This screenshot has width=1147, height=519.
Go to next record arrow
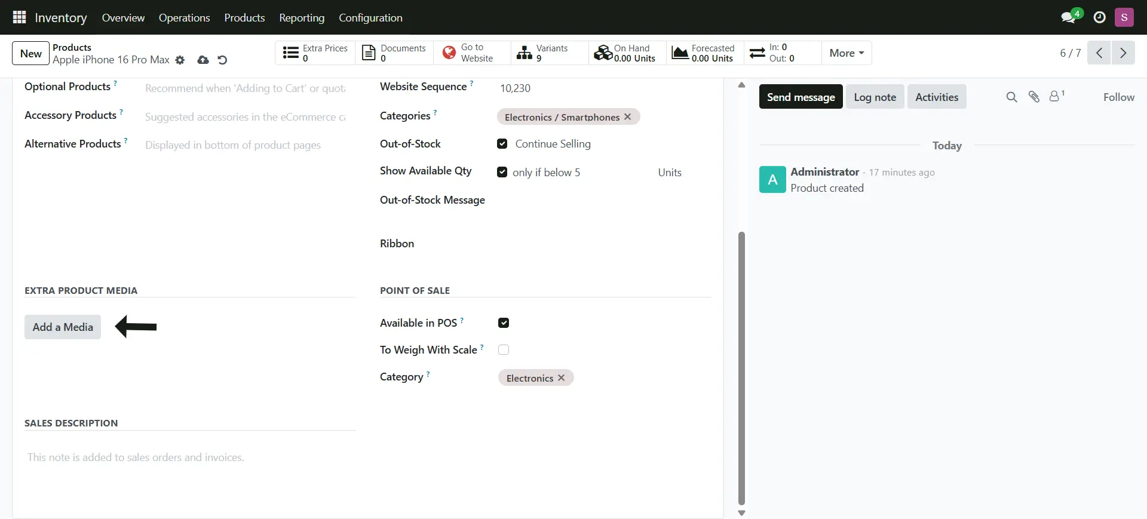1123,53
